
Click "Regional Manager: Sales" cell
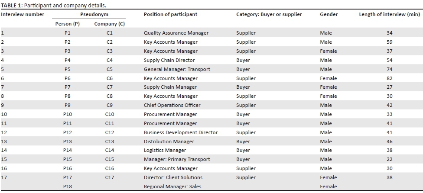pyautogui.click(x=172, y=187)
